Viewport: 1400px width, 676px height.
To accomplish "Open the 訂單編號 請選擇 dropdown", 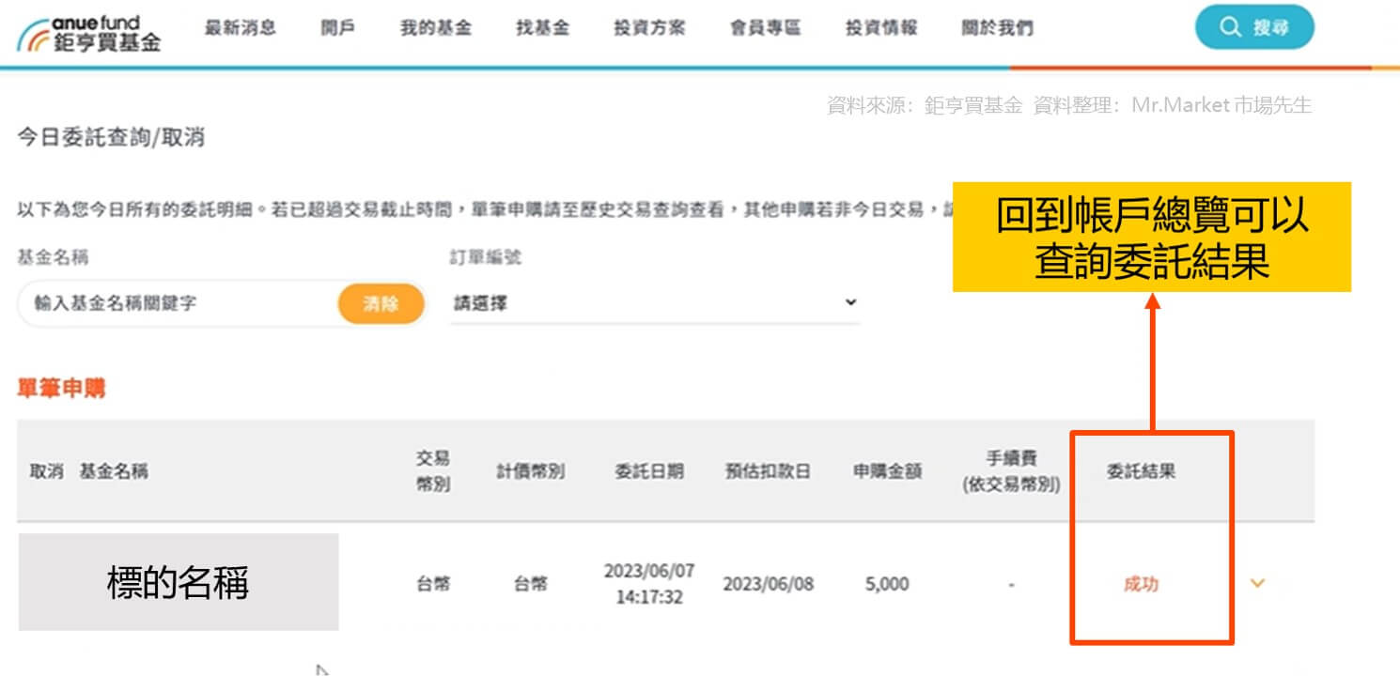I will 655,303.
